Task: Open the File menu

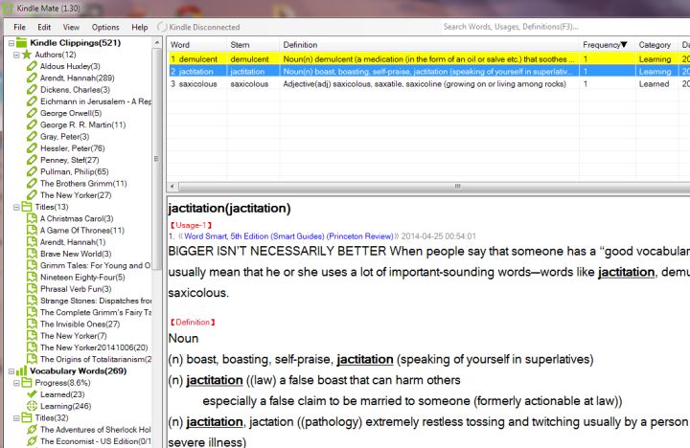Action: pos(19,27)
